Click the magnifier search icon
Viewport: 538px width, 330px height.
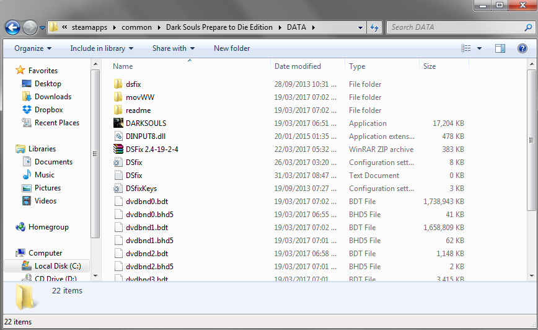[x=528, y=27]
